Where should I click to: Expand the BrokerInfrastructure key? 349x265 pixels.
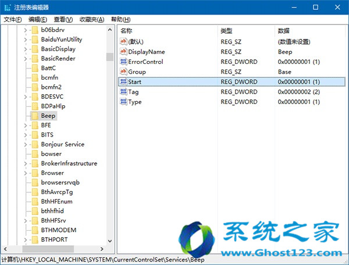tap(26, 163)
